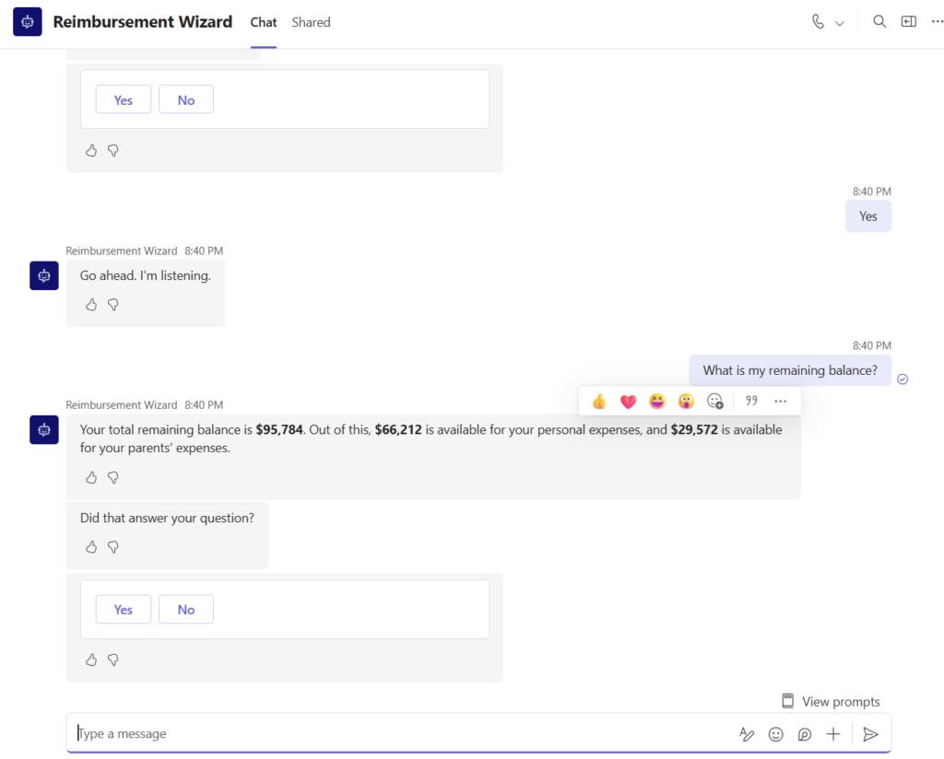
Task: React with the laughing emoji
Action: (x=657, y=401)
